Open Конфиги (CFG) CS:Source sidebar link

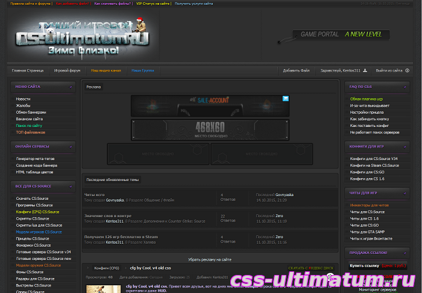(x=37, y=212)
